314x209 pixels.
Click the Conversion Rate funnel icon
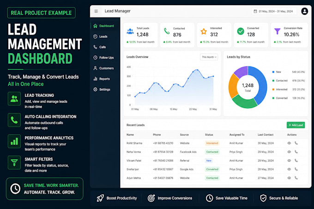(x=278, y=31)
